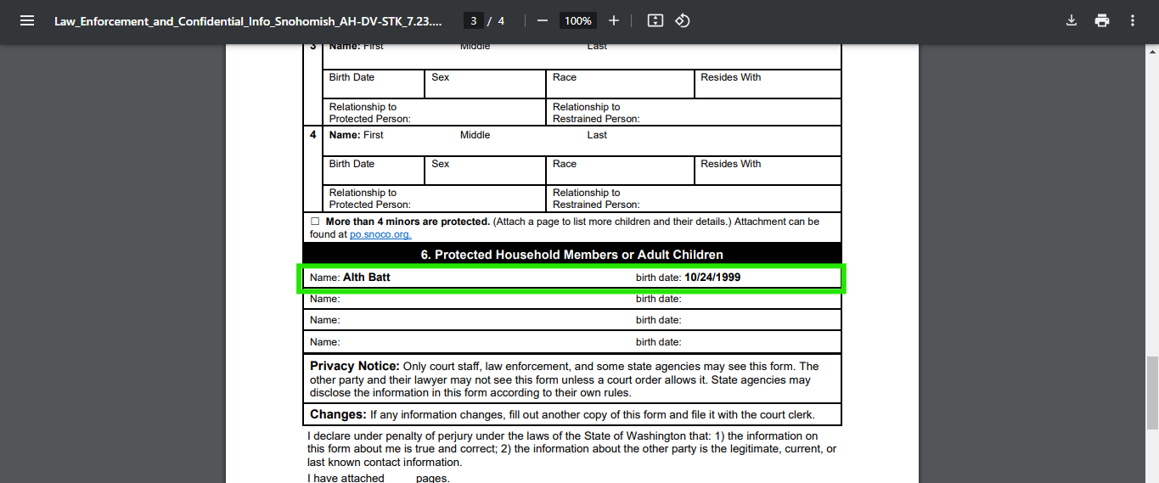This screenshot has height=483, width=1159.
Task: Rotate the document counterclockwise
Action: 683,20
